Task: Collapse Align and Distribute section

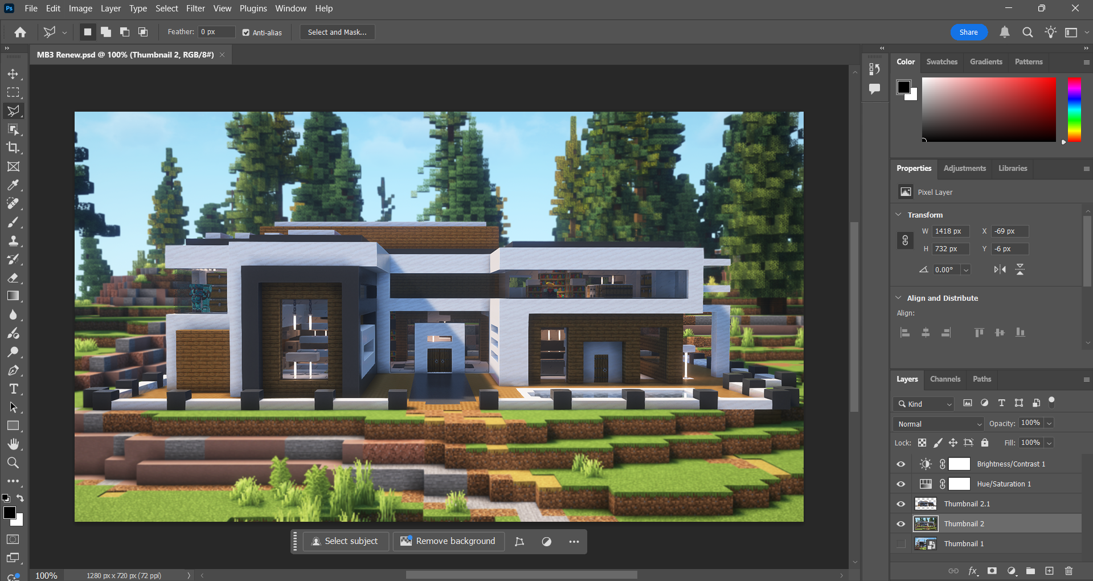Action: (899, 298)
